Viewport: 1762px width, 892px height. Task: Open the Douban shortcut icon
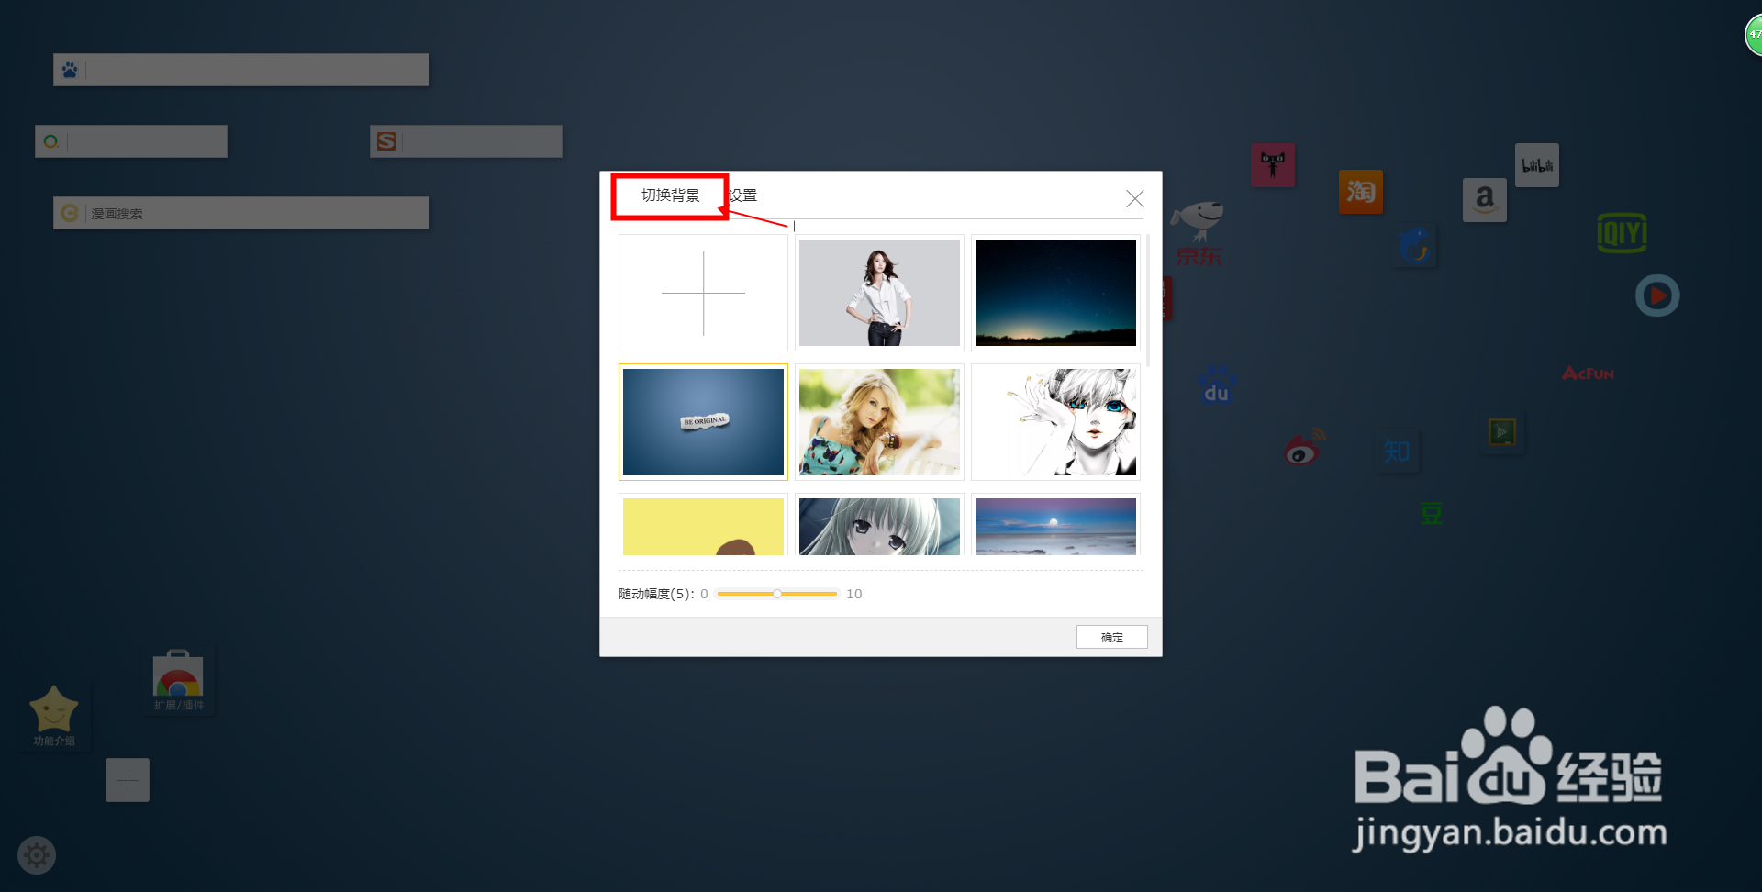1432,513
